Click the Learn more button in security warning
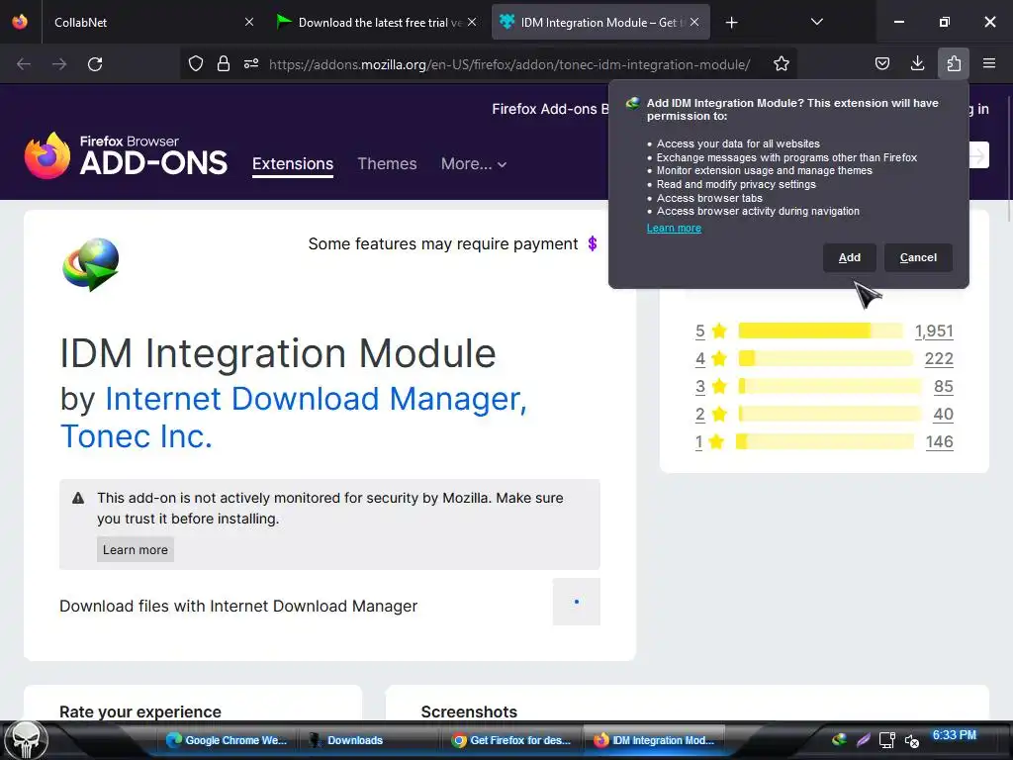1013x760 pixels. tap(135, 549)
